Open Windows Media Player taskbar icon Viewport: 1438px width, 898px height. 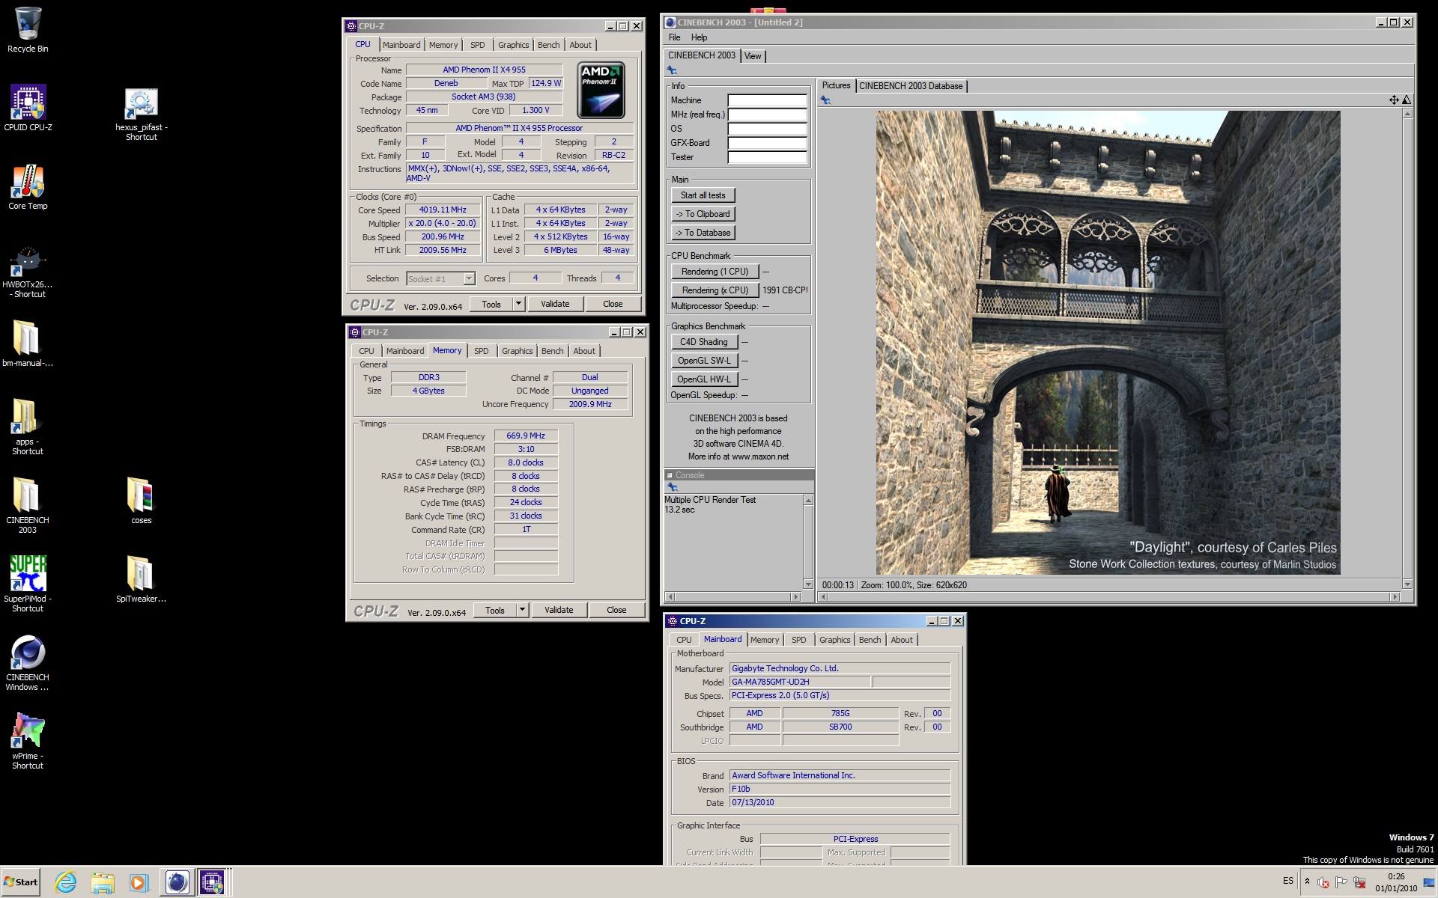pos(138,882)
